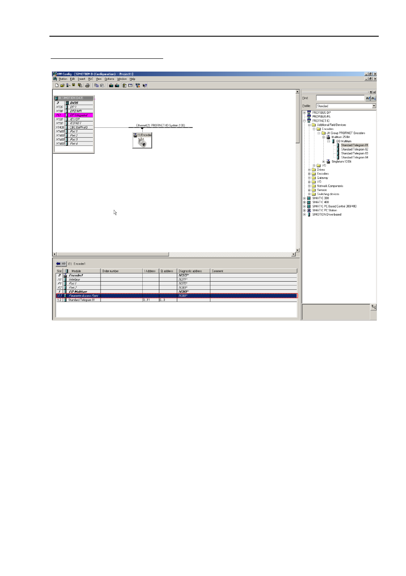Open the Help menu
The width and height of the screenshot is (406, 576).
pyautogui.click(x=132, y=79)
